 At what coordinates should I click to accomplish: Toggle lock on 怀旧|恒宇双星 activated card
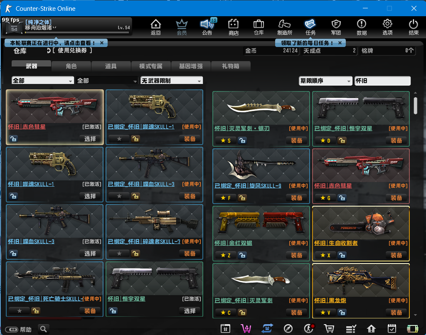click(113, 311)
